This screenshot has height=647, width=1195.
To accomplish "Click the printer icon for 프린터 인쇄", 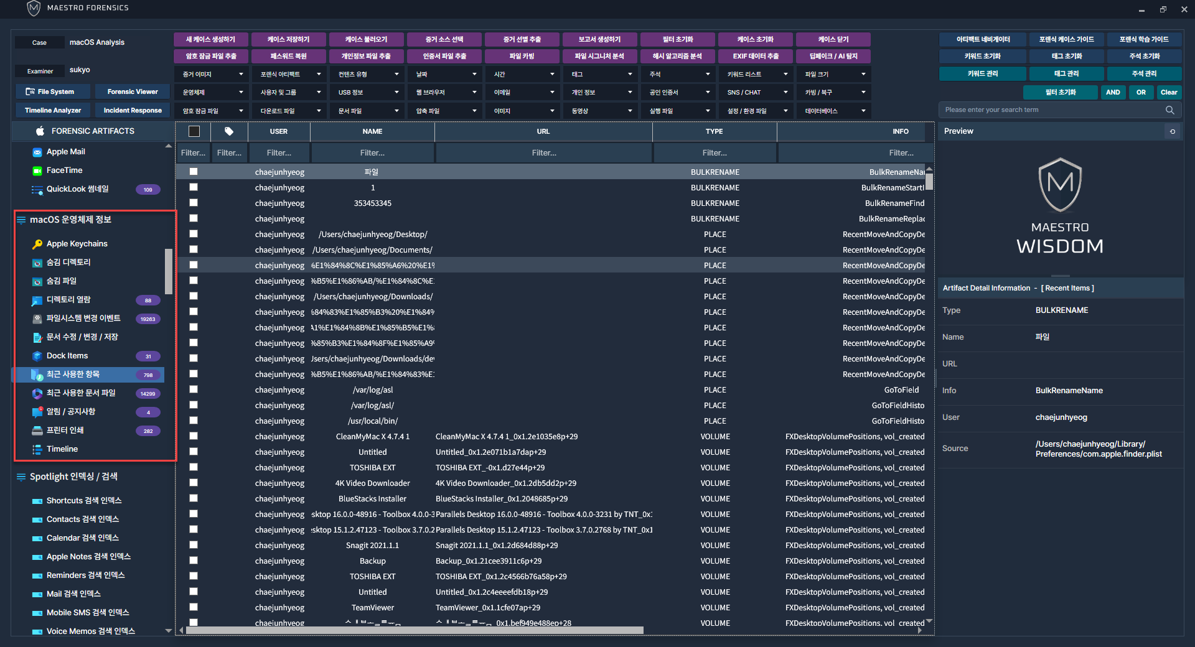I will [37, 431].
